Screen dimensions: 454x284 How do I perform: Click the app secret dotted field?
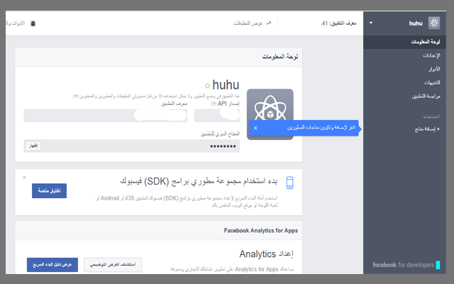pyautogui.click(x=132, y=146)
